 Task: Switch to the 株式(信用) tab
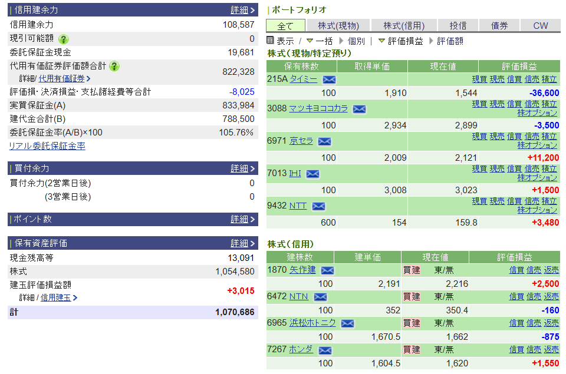(x=404, y=25)
